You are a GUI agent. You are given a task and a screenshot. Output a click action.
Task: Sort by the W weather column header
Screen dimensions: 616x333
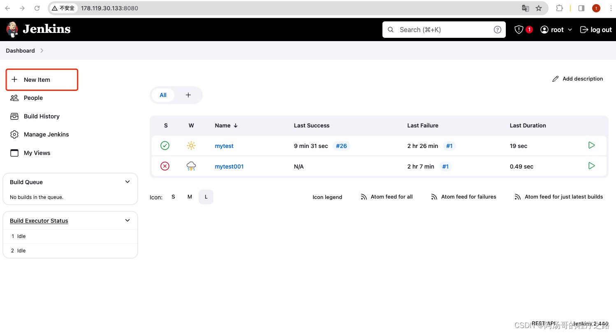[x=191, y=125]
